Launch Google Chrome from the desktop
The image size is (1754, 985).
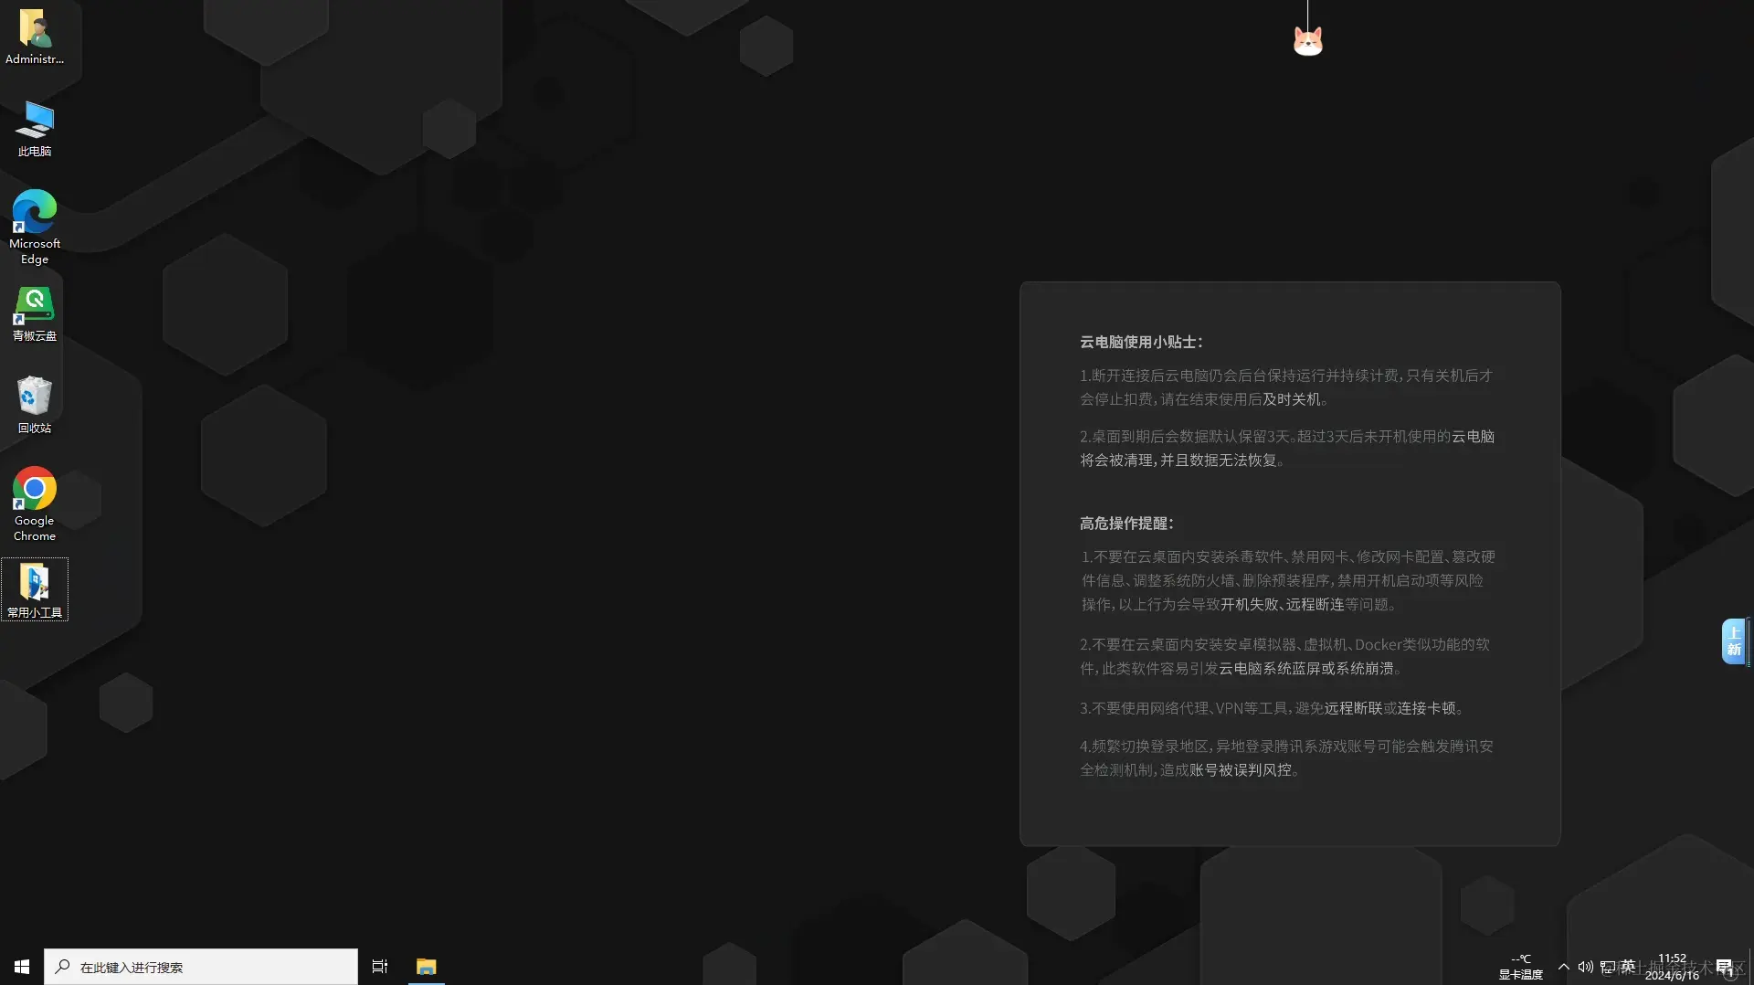(x=34, y=498)
